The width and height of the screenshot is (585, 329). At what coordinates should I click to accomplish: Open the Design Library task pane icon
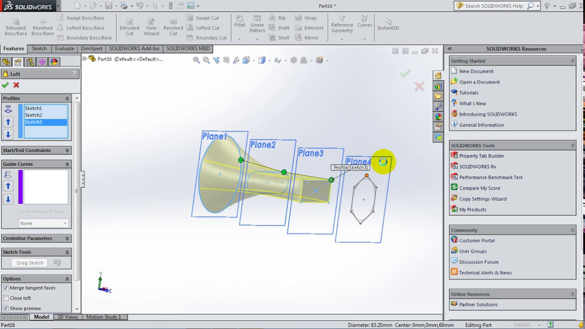[438, 86]
